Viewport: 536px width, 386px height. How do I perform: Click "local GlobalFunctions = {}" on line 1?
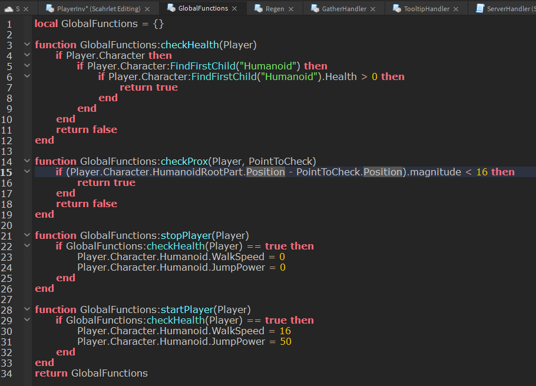pyautogui.click(x=100, y=24)
